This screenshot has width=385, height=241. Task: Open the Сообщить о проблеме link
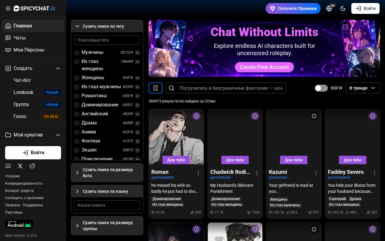pyautogui.click(x=24, y=198)
